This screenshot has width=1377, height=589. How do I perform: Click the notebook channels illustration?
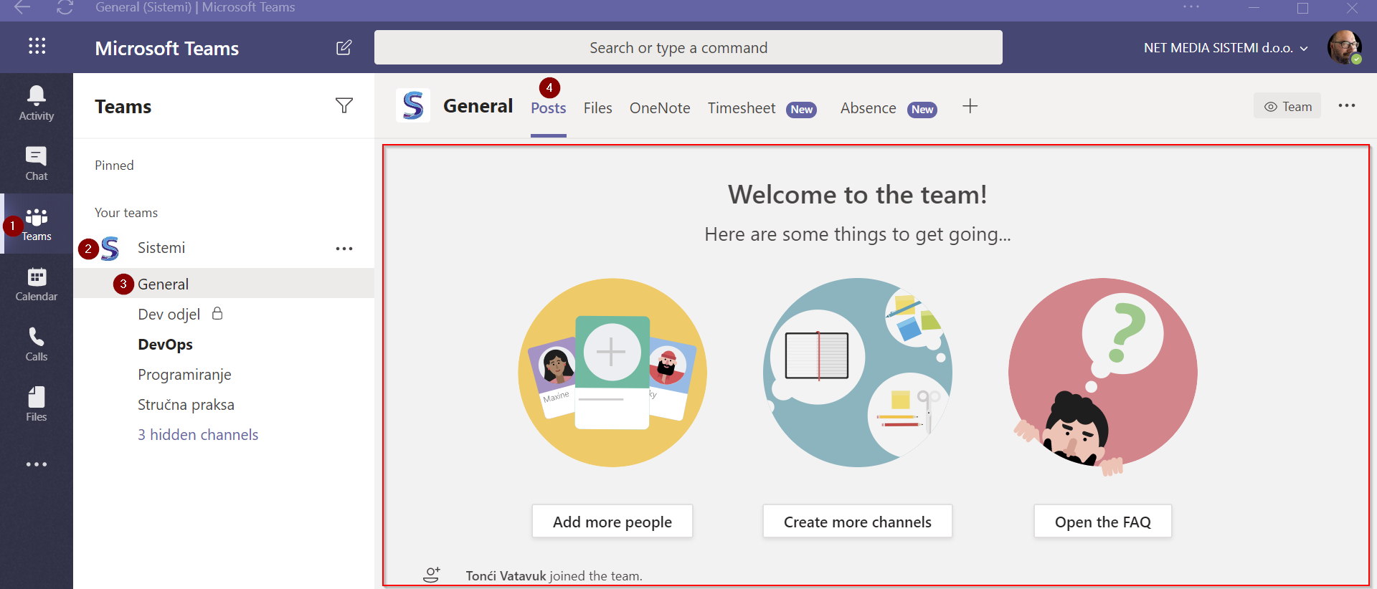858,373
